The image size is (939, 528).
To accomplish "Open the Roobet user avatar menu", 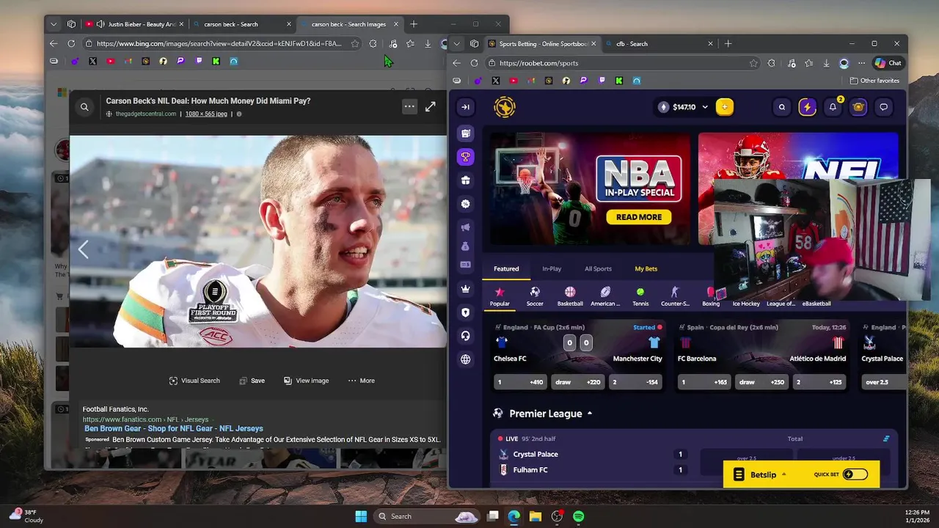I will tap(858, 107).
